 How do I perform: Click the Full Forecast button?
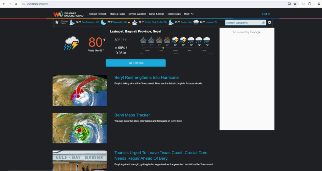[136, 63]
